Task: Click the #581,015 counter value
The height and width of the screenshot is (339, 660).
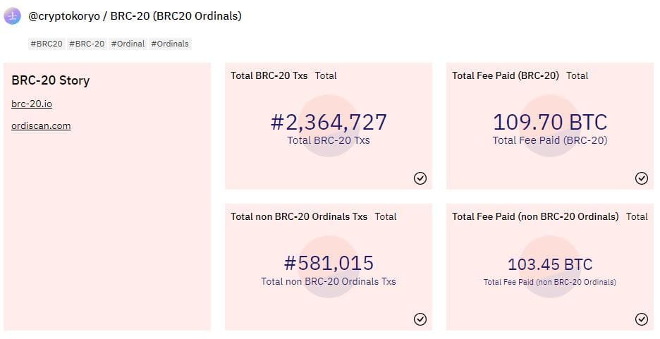Action: click(329, 263)
